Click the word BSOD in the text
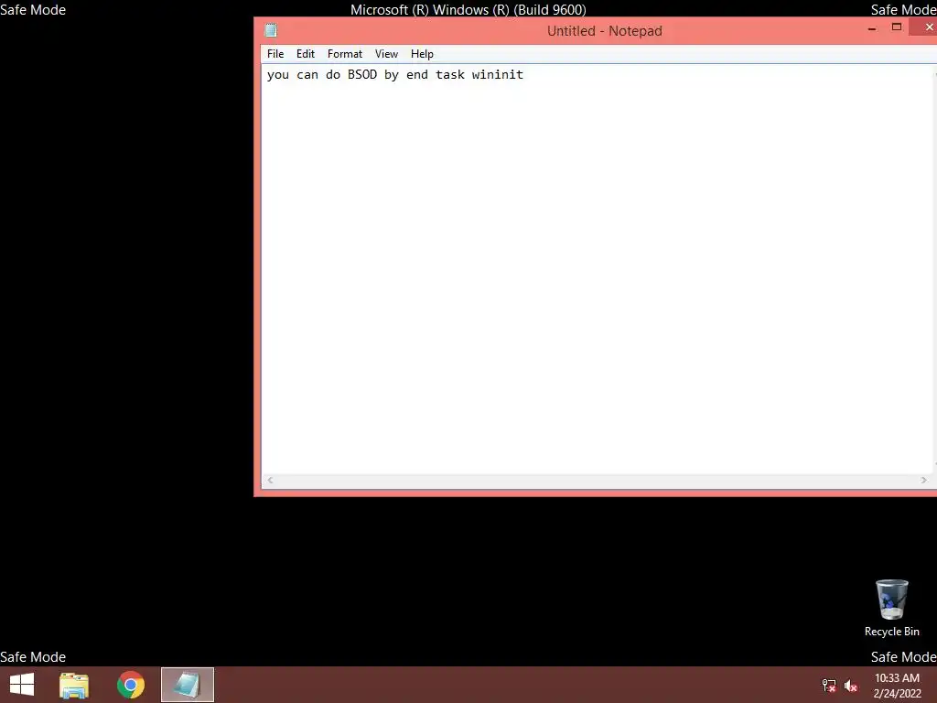 click(362, 75)
